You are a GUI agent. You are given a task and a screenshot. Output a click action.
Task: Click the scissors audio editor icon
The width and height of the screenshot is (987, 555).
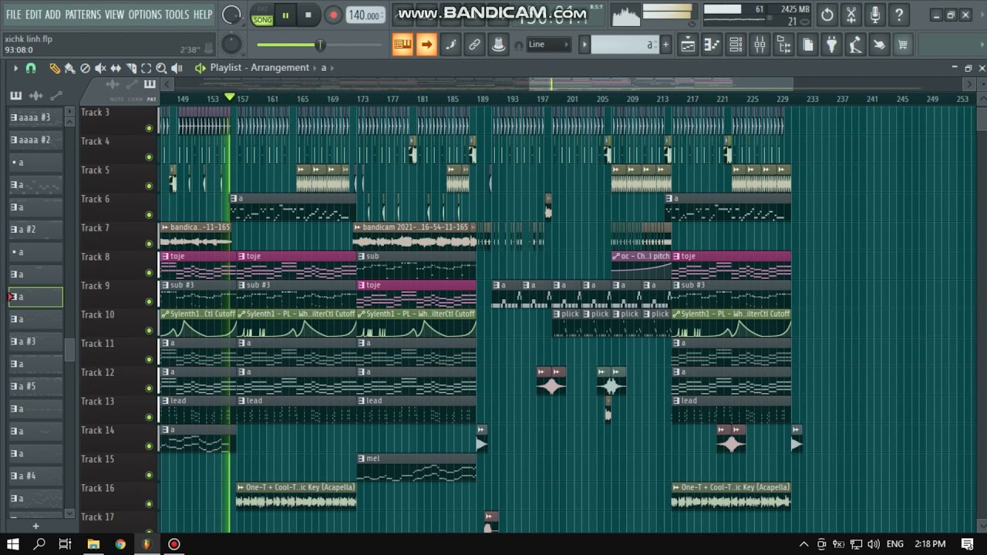tap(851, 15)
